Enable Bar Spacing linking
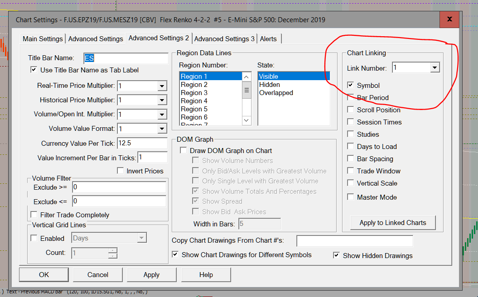The height and width of the screenshot is (297, 478). (x=351, y=158)
